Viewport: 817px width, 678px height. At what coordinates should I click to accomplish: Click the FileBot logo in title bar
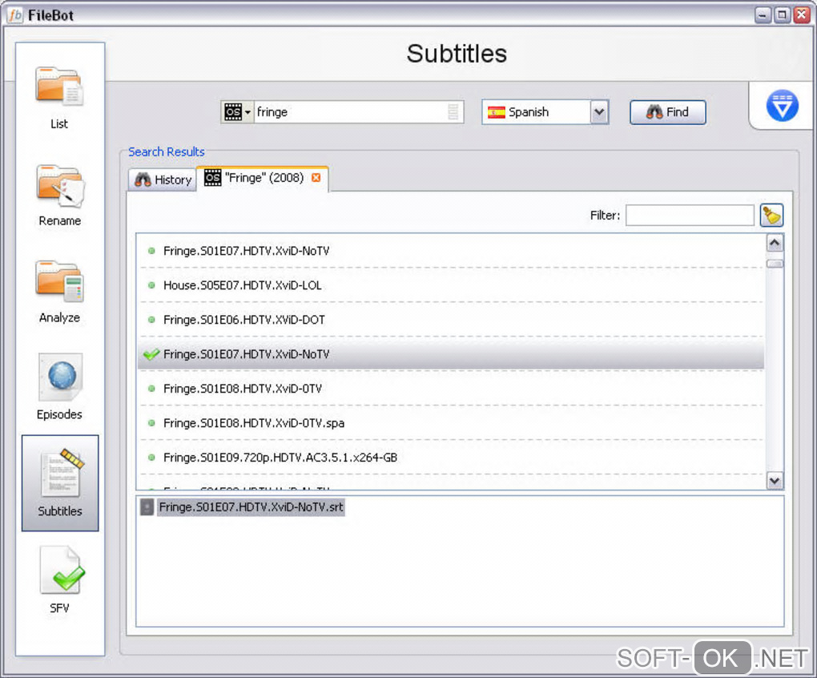[15, 15]
